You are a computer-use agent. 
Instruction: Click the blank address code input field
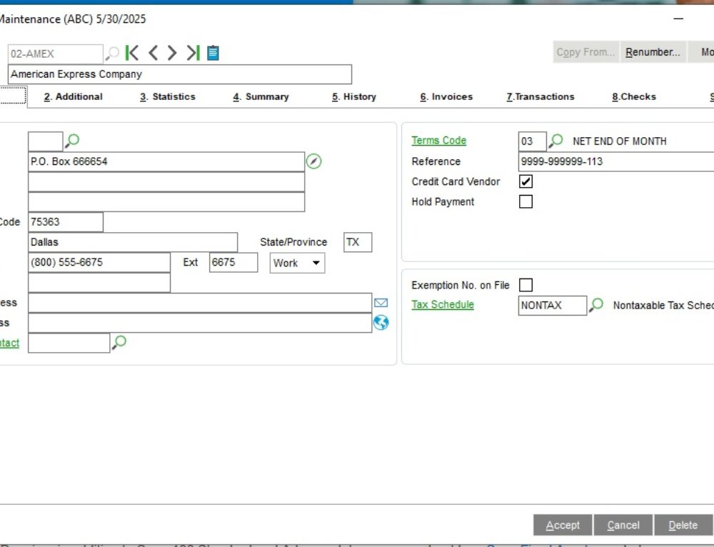point(46,141)
